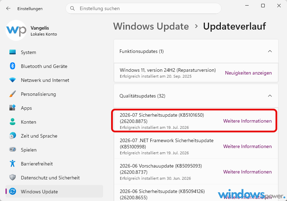Go to Datenschutz und Sicherheit
Screen dimensions: 287x201
[54, 177]
